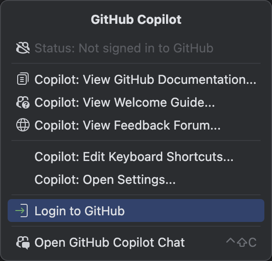Click the Copilot Chat bubble icon

(23, 242)
